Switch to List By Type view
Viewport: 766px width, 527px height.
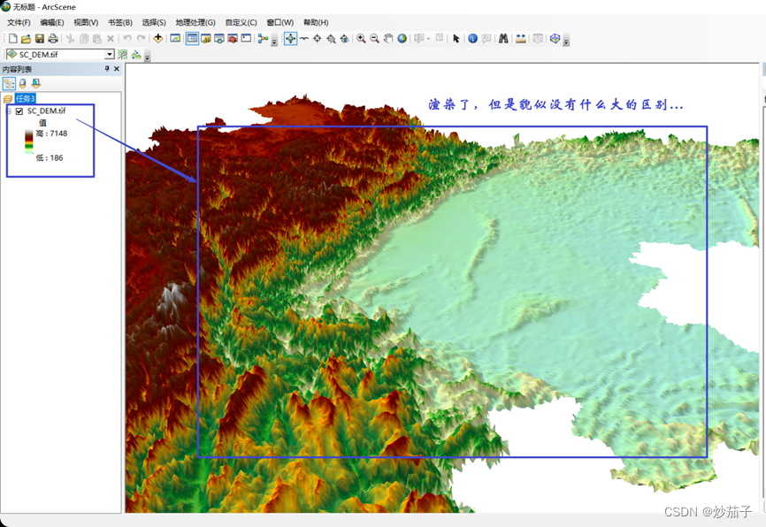35,83
